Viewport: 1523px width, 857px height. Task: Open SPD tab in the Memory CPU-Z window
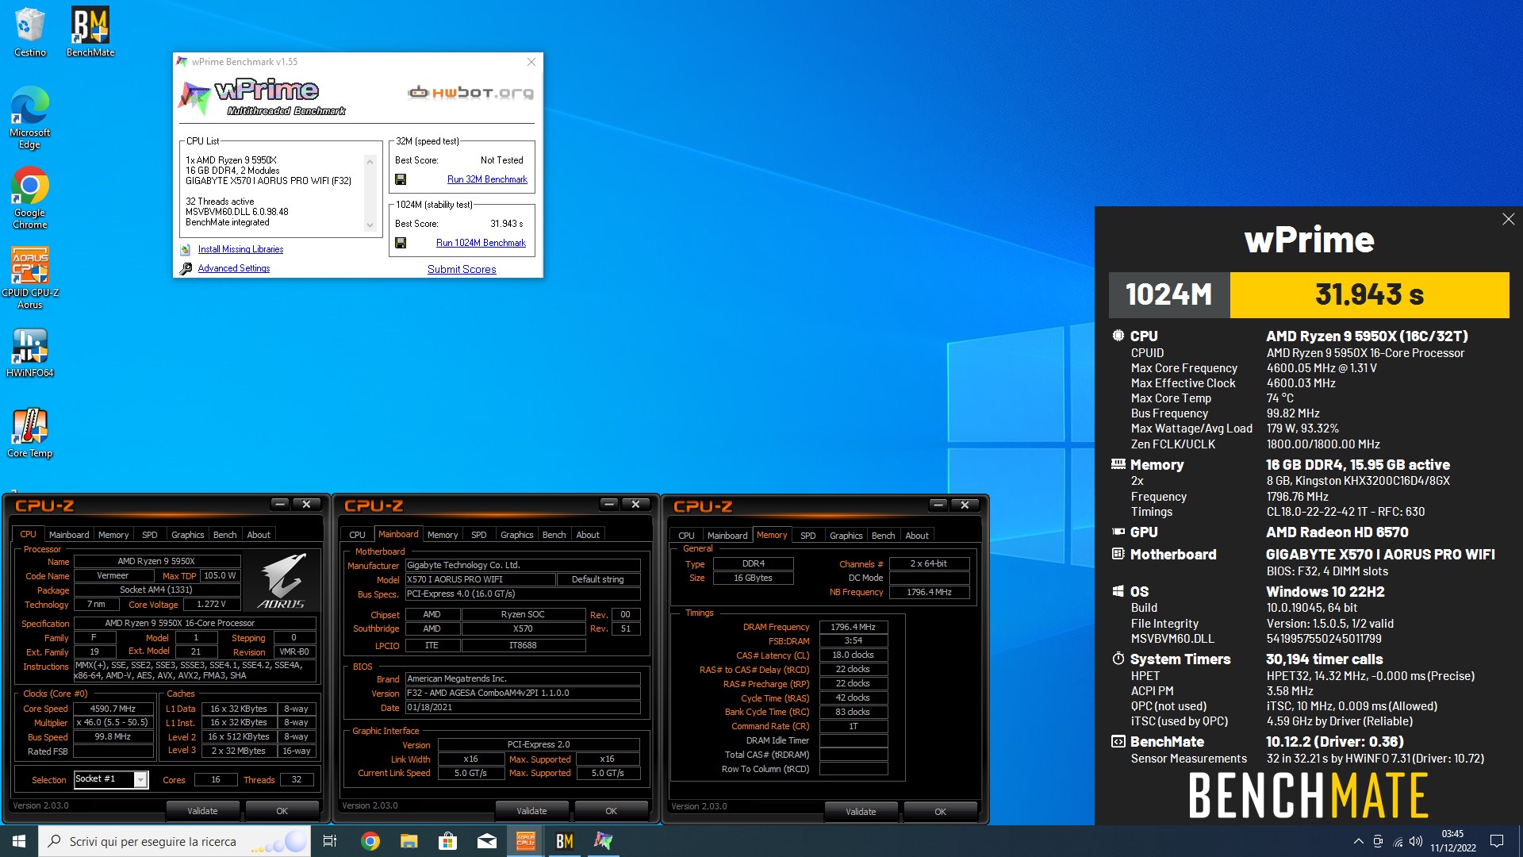coord(808,536)
